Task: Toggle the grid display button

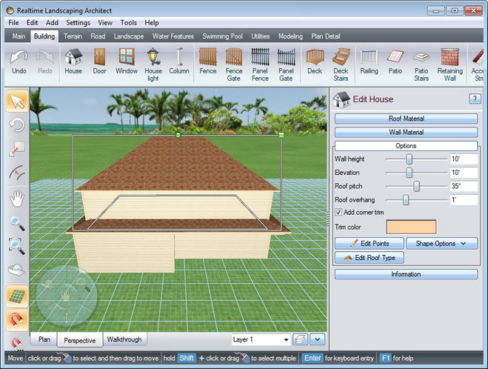Action: pyautogui.click(x=17, y=296)
